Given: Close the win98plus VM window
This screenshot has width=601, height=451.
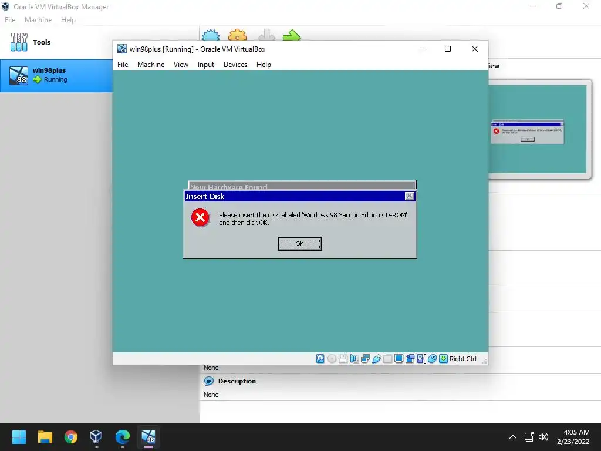Looking at the screenshot, I should 474,49.
